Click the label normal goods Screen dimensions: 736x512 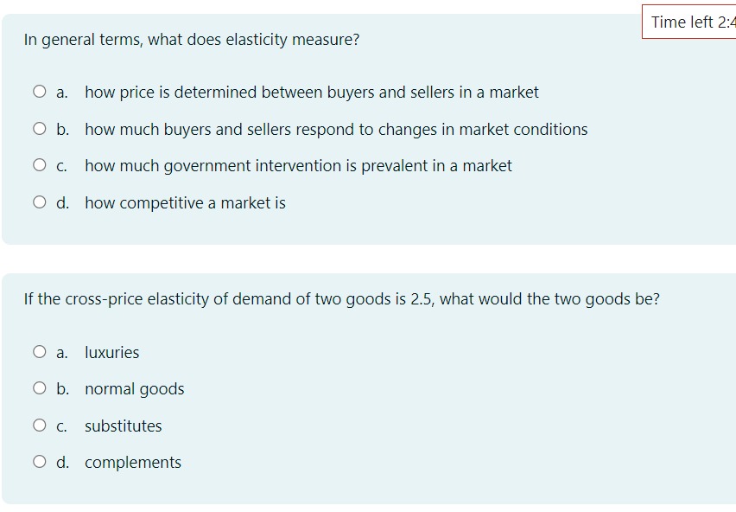pos(134,388)
